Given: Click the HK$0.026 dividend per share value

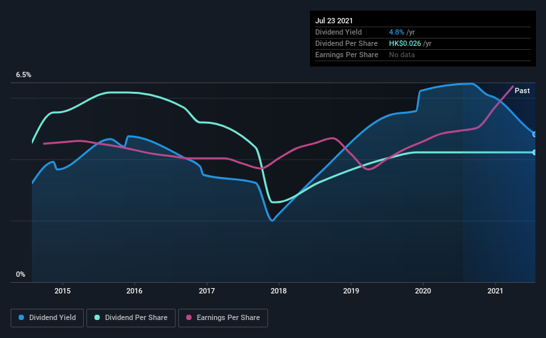Looking at the screenshot, I should [x=405, y=43].
